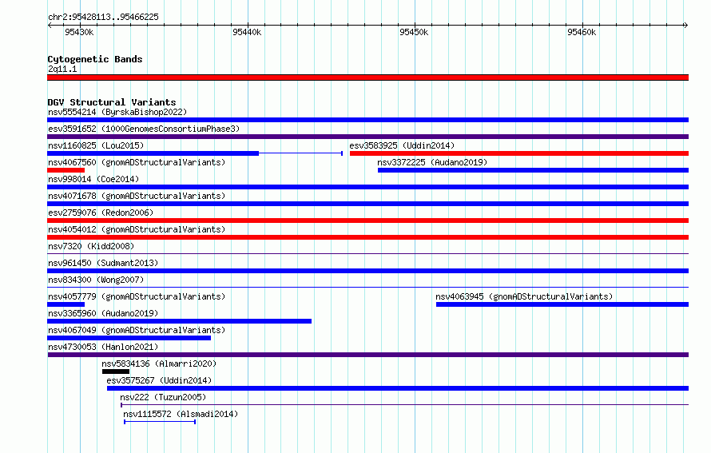Click the nsv4067049 (gnomADStructuralVariants) label

(x=137, y=330)
